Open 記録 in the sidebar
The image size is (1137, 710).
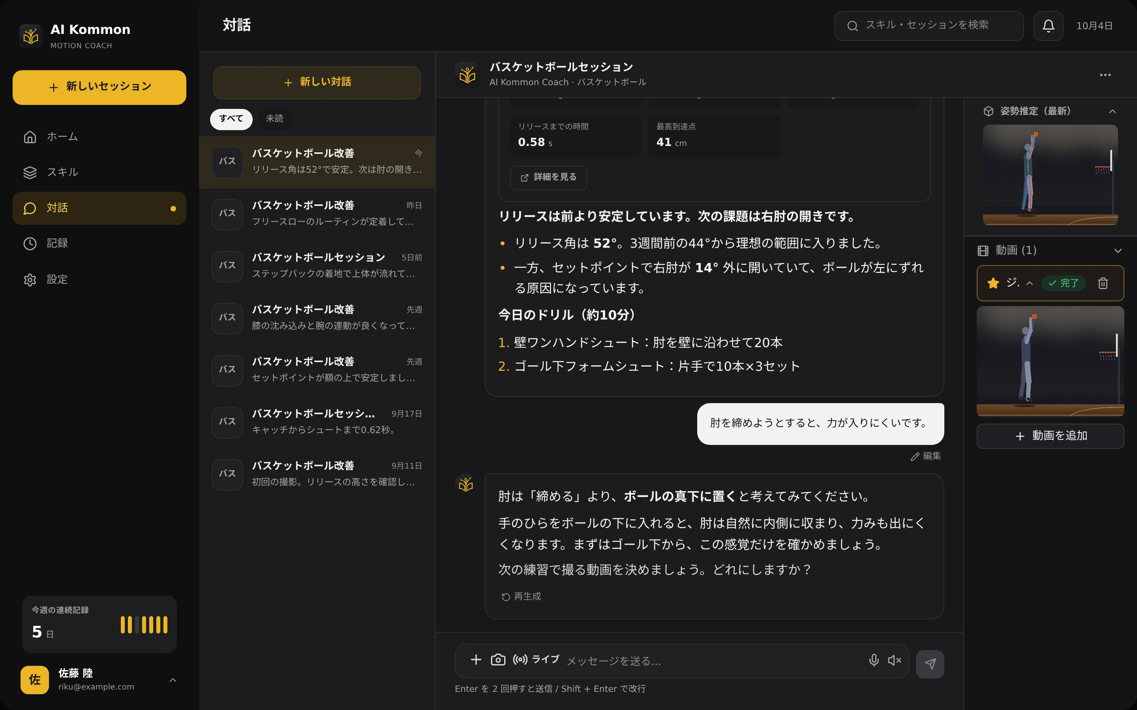(x=99, y=243)
